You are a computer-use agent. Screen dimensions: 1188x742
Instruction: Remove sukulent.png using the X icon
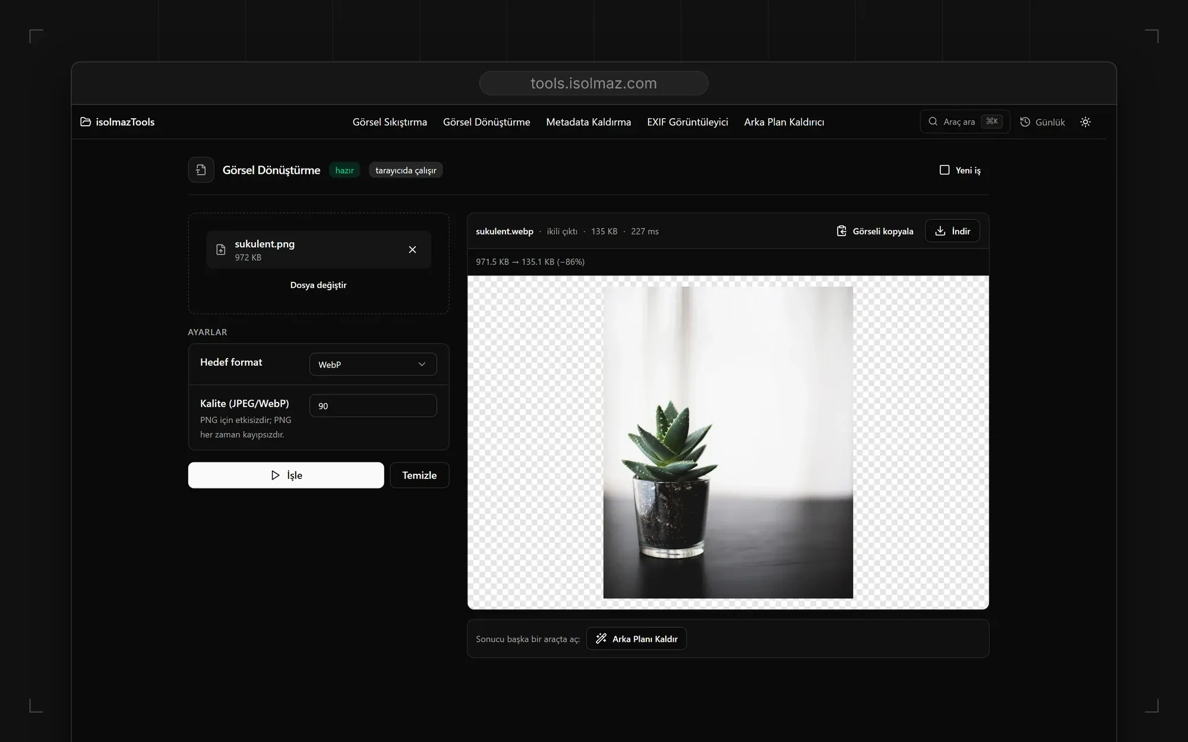coord(412,249)
